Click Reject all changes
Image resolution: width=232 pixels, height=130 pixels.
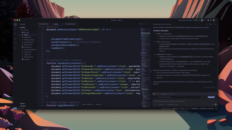click(204, 97)
